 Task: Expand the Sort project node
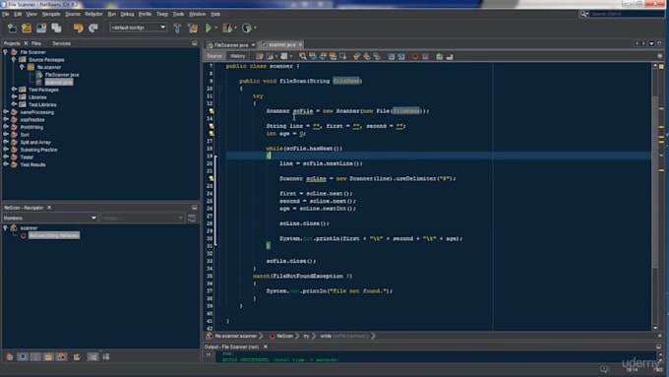click(x=6, y=135)
